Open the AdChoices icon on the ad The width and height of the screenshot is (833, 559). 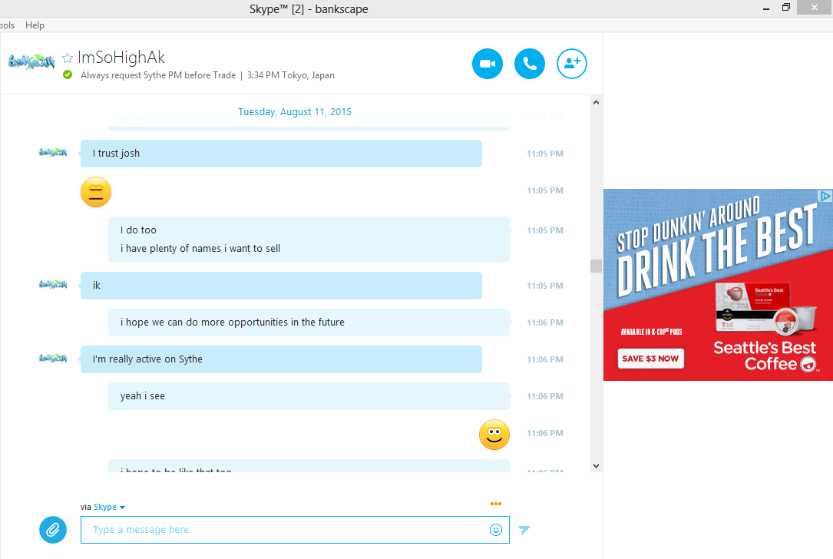point(825,196)
